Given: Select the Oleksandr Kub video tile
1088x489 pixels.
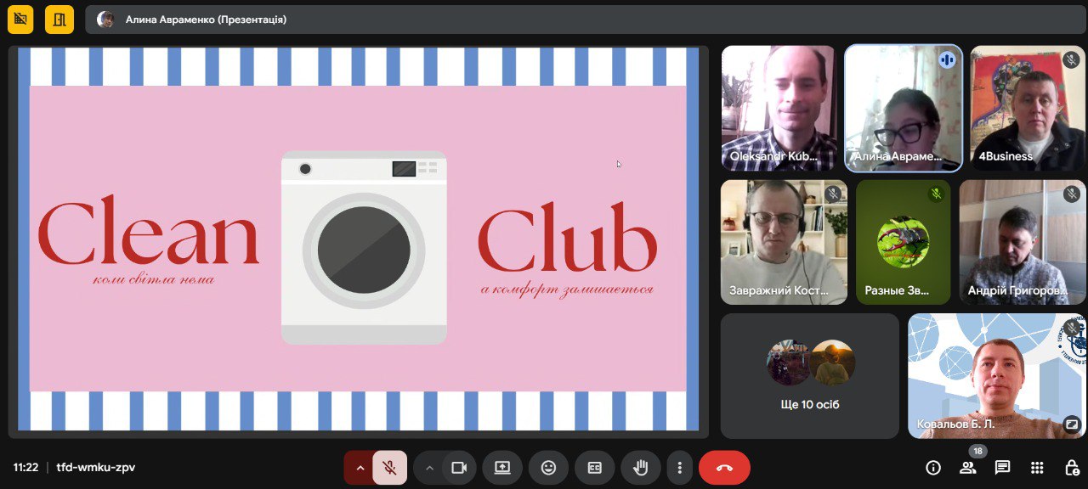Looking at the screenshot, I should [779, 108].
